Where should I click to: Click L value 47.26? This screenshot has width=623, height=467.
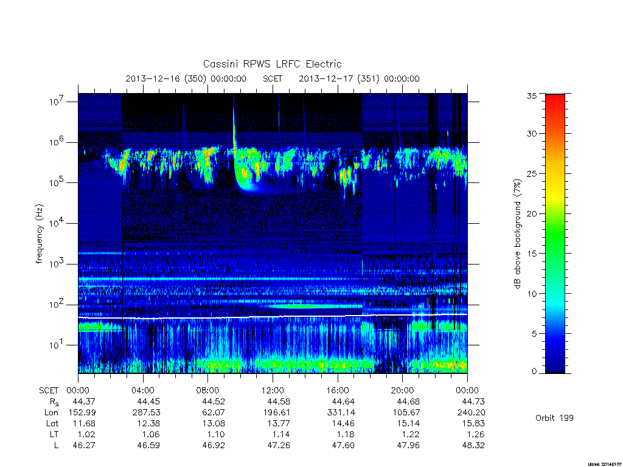pyautogui.click(x=279, y=445)
